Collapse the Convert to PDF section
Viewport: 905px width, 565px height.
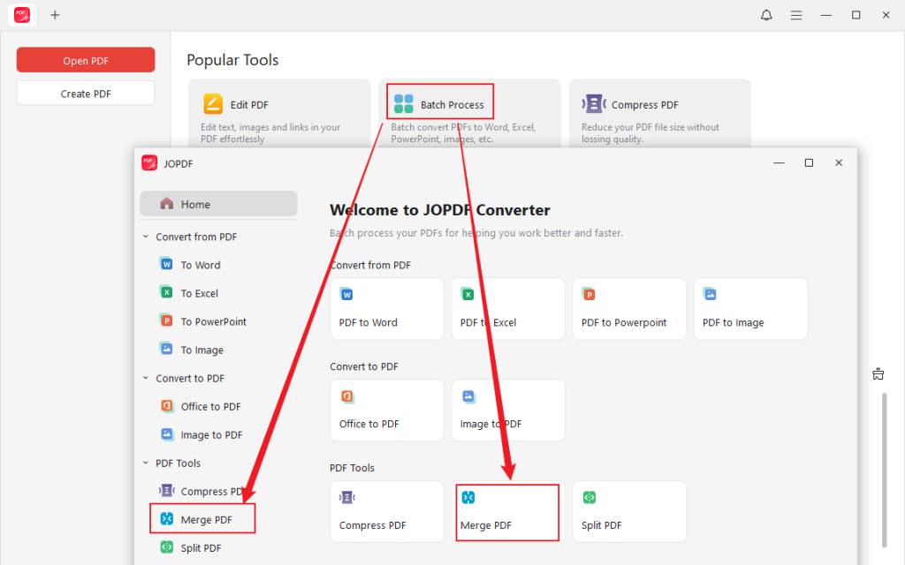coord(145,378)
